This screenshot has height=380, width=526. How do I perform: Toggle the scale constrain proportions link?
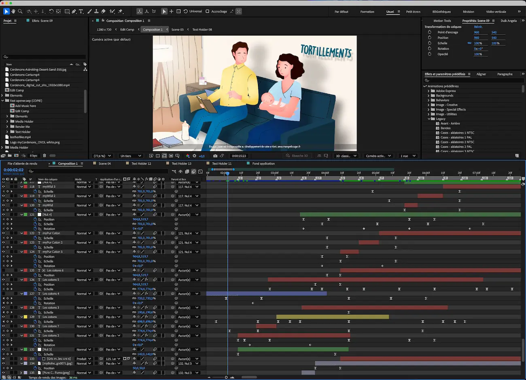coord(469,43)
